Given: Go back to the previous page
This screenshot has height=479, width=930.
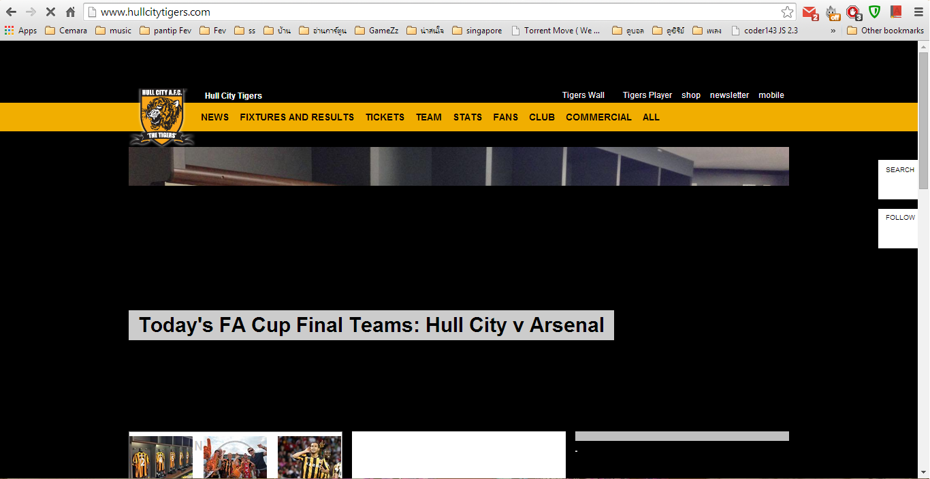Looking at the screenshot, I should [x=11, y=12].
